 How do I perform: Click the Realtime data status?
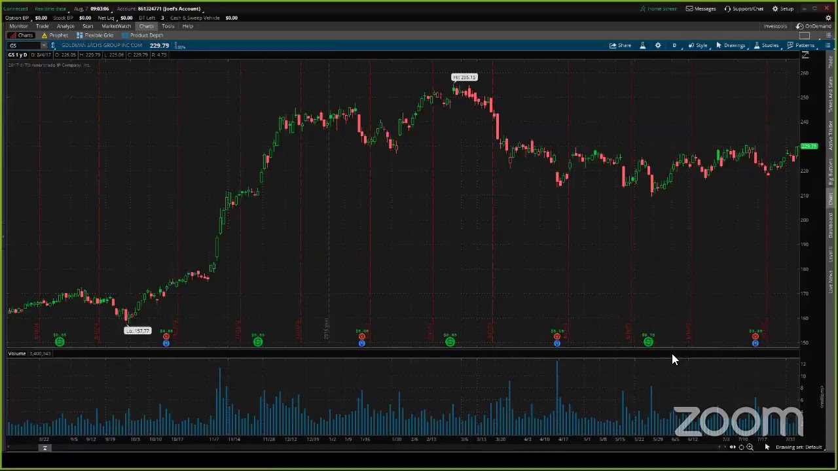(50, 9)
